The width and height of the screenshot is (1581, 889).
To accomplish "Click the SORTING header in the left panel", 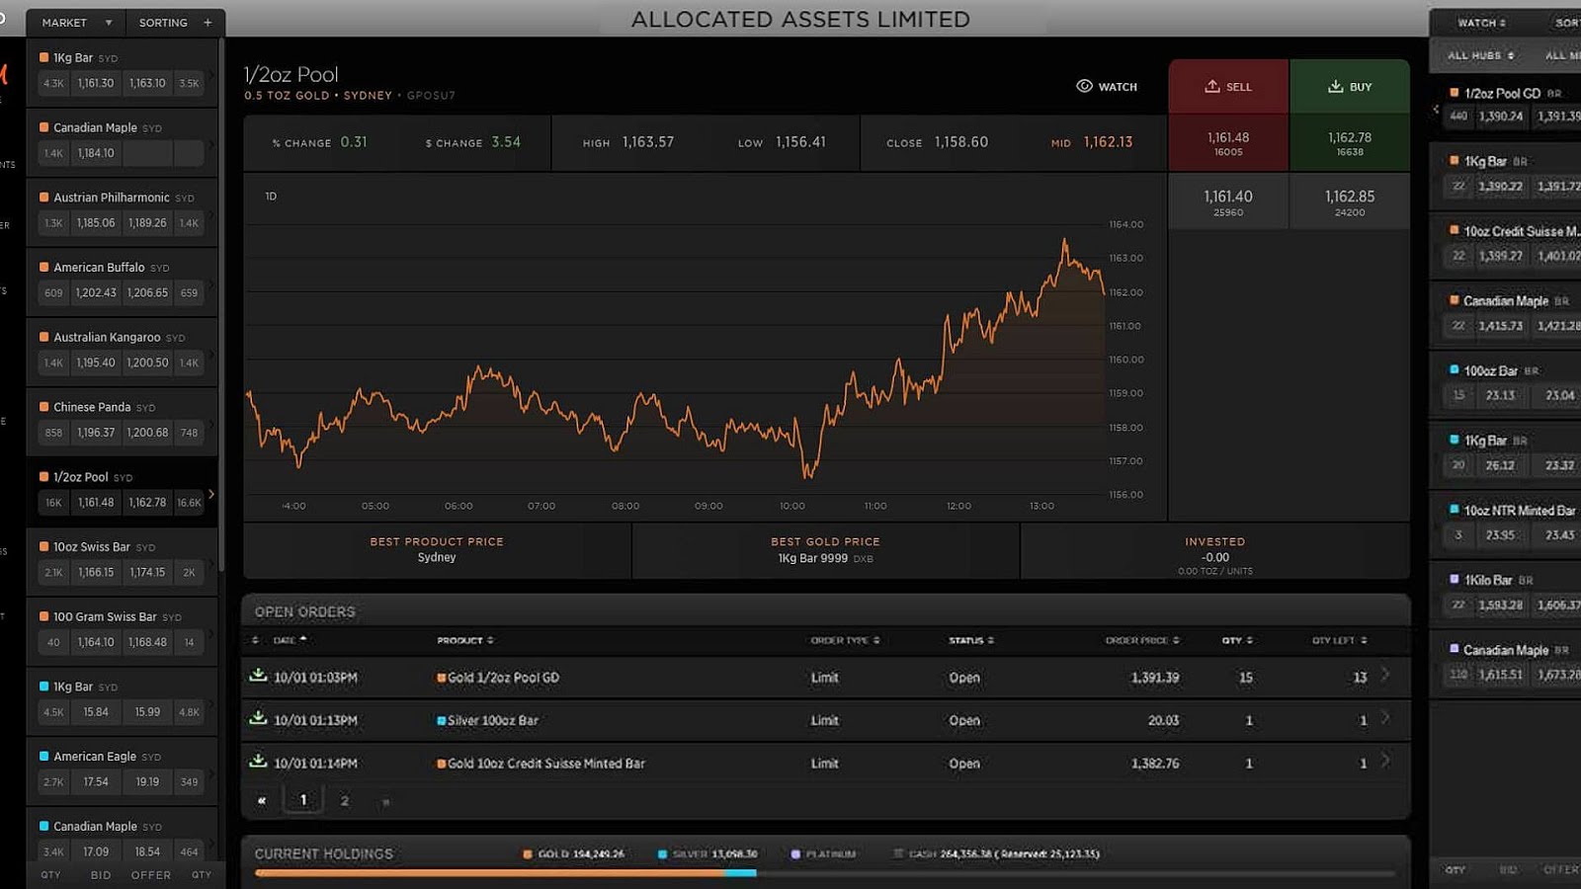I will tap(164, 22).
